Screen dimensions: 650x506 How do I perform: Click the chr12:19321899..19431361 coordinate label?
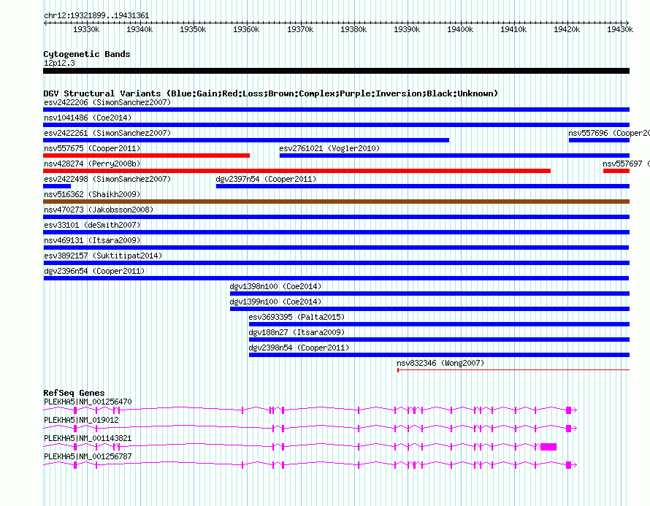pyautogui.click(x=96, y=16)
